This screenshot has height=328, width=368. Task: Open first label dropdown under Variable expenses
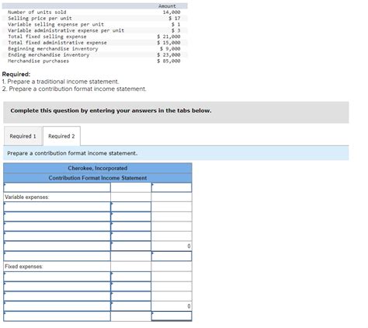point(57,207)
